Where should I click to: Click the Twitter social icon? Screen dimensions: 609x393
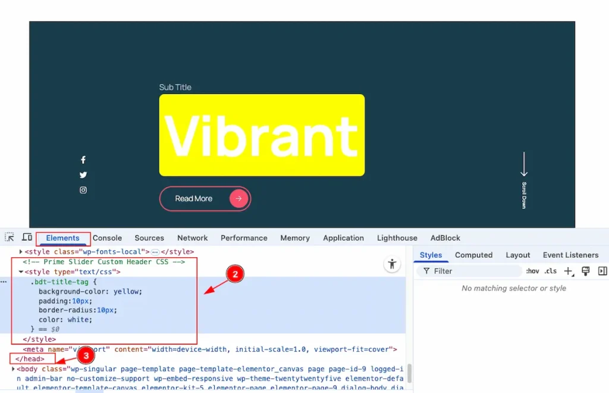point(83,175)
